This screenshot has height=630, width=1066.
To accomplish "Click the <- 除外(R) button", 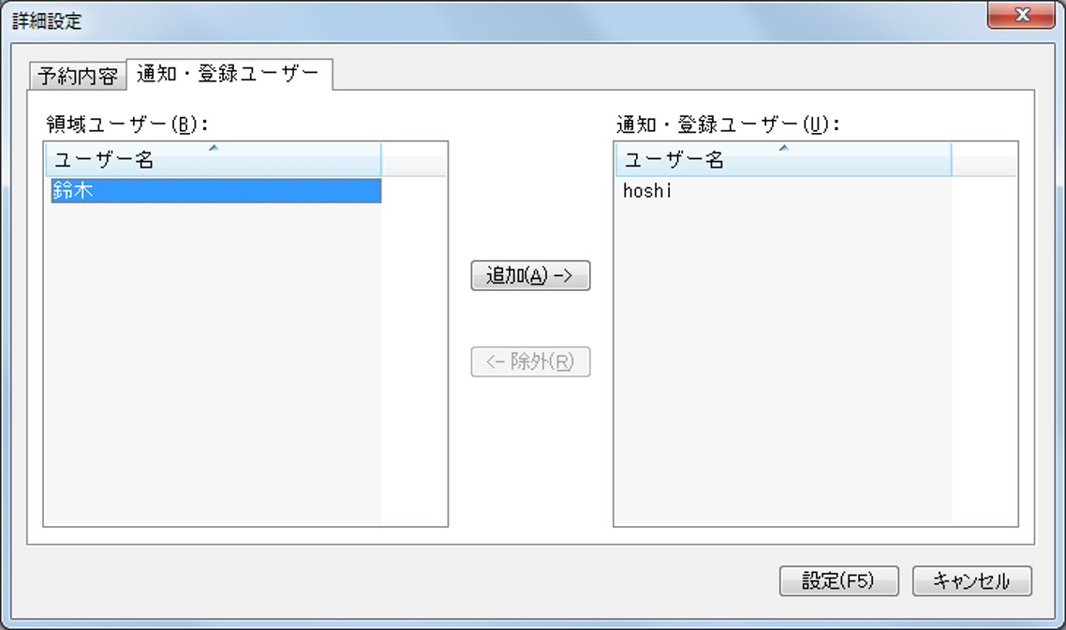I will pyautogui.click(x=530, y=361).
